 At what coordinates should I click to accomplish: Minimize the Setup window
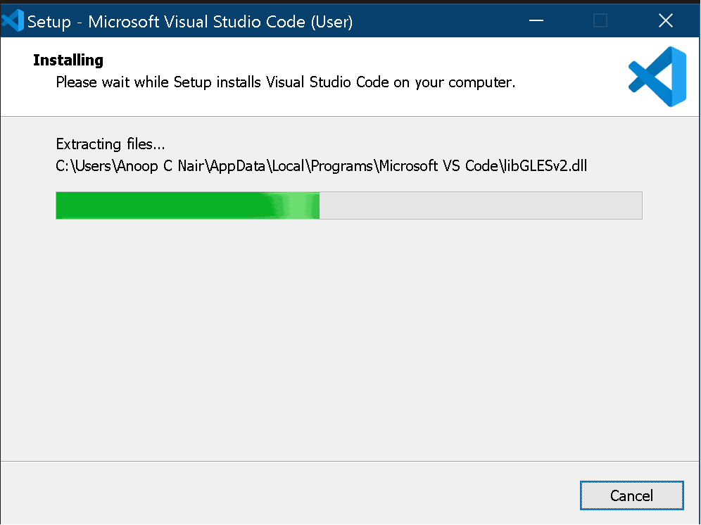click(535, 21)
